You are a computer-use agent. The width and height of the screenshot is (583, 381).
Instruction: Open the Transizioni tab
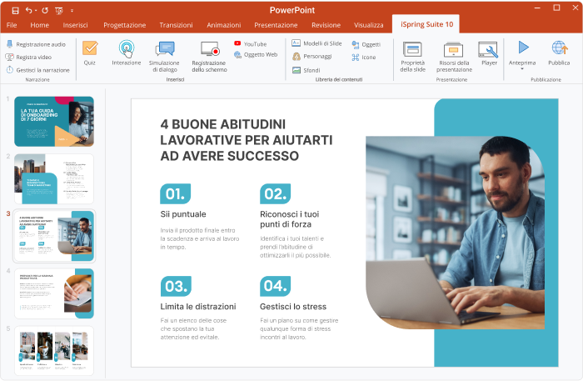pos(176,25)
